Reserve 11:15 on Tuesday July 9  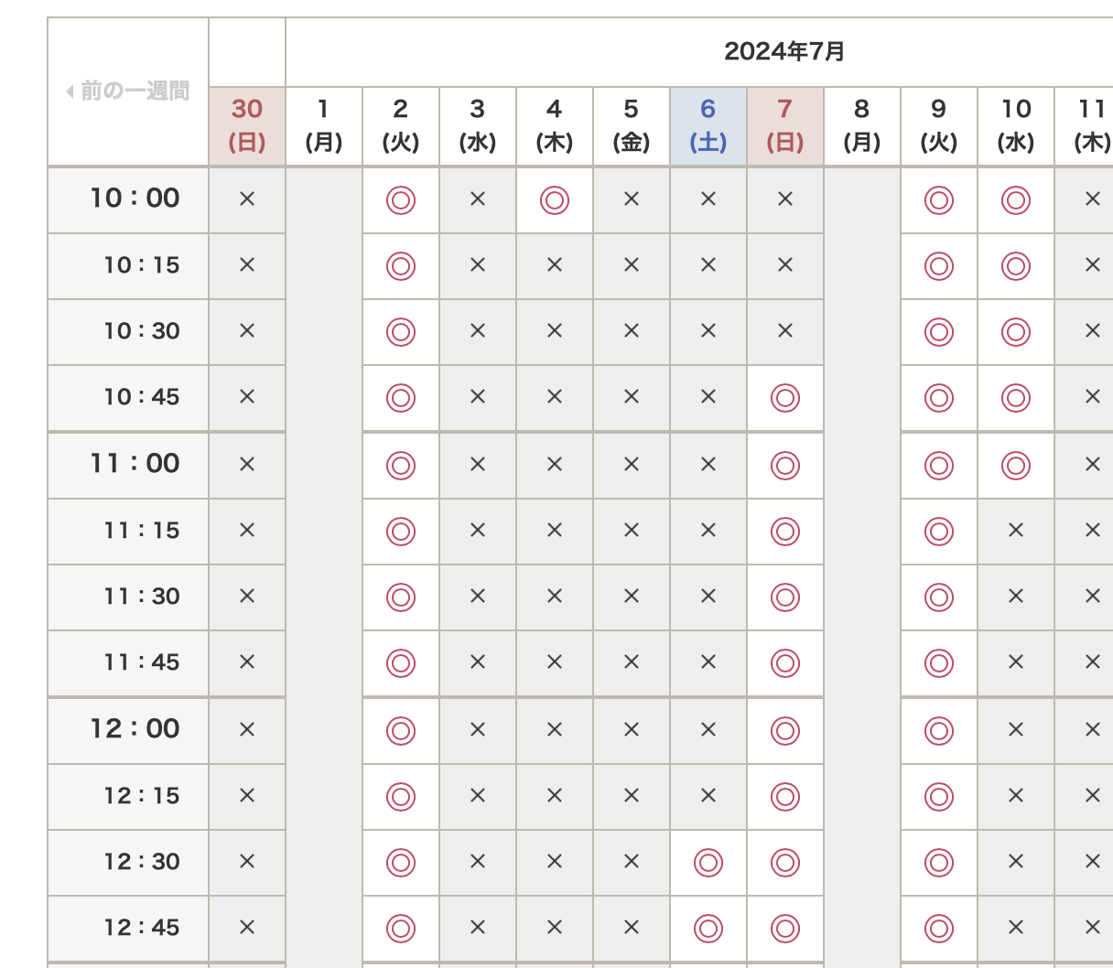pyautogui.click(x=939, y=531)
